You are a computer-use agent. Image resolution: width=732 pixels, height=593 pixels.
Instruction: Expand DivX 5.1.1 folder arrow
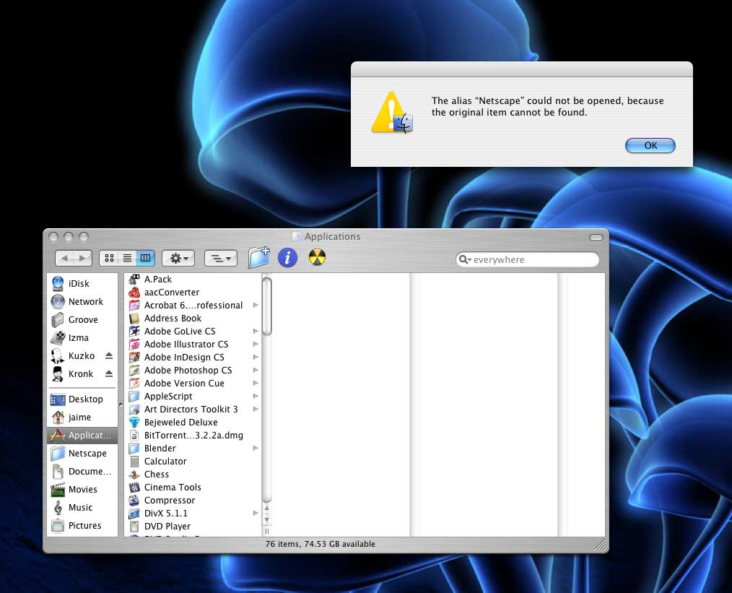256,513
